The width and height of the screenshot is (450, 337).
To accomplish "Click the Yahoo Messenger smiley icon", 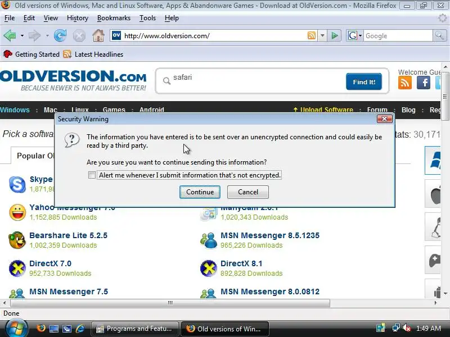I will click(x=17, y=212).
